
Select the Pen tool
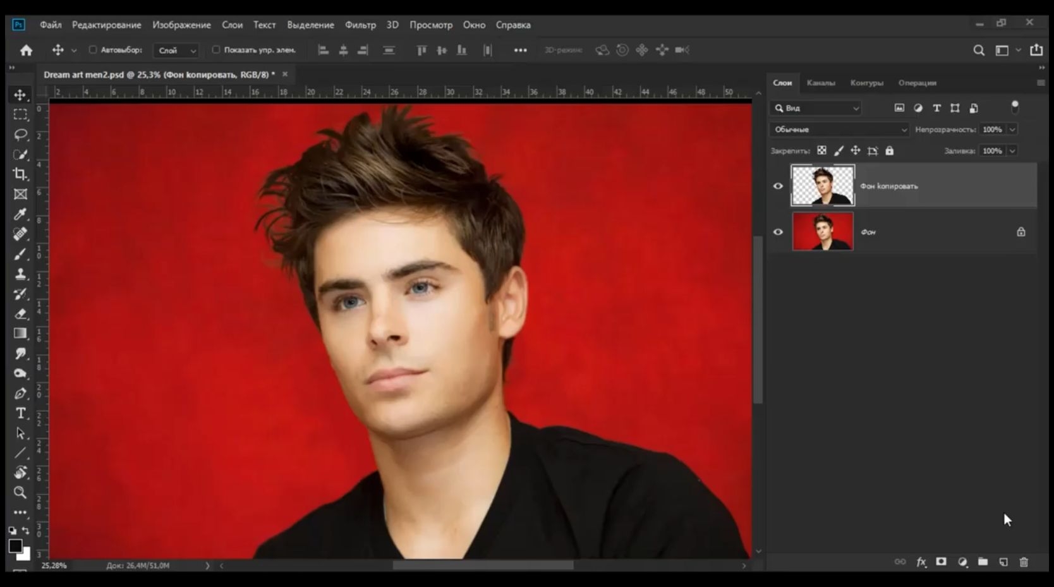tap(20, 393)
